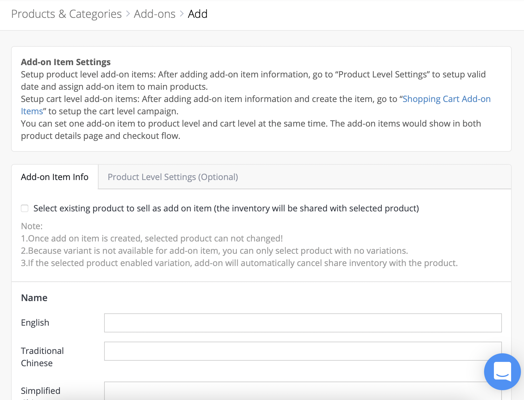
Task: Click the 'English' field label
Action: click(35, 323)
